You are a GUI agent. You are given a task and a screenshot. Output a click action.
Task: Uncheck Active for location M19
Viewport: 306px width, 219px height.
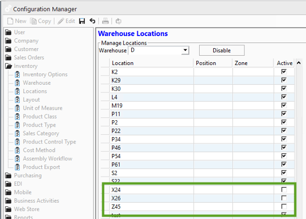[284, 105]
